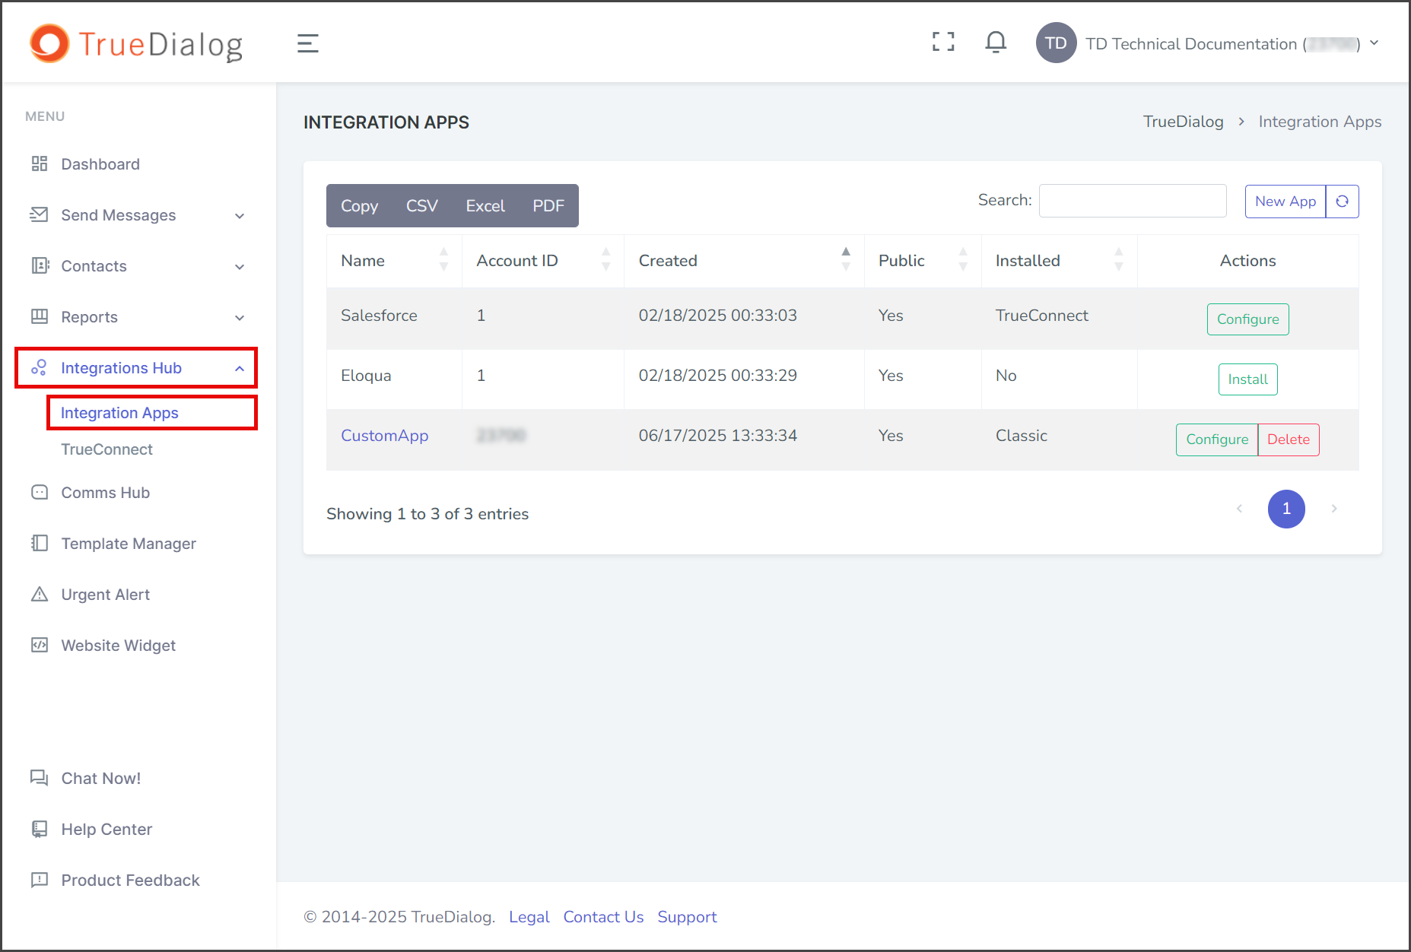The height and width of the screenshot is (952, 1411).
Task: Click the Reports icon in sidebar
Action: [40, 316]
